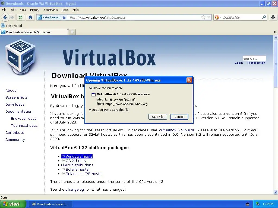Open the Linux distributions link
Screen dimensions: 278x208
pyautogui.click(x=77, y=165)
